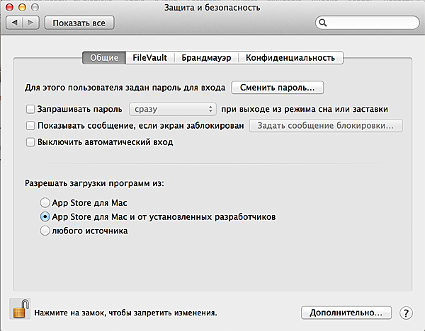Open the 'сразу' password delay dropdown
Image resolution: width=425 pixels, height=331 pixels.
[x=173, y=110]
